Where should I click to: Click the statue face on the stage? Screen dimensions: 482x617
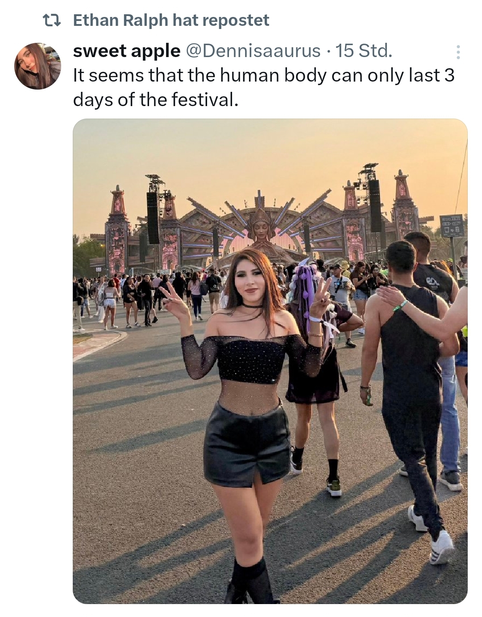[x=261, y=230]
